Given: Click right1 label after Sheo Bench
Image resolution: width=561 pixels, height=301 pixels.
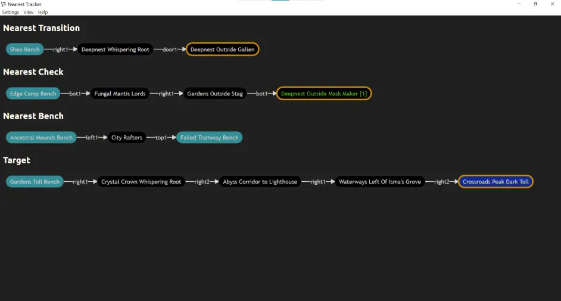Looking at the screenshot, I should tap(61, 49).
